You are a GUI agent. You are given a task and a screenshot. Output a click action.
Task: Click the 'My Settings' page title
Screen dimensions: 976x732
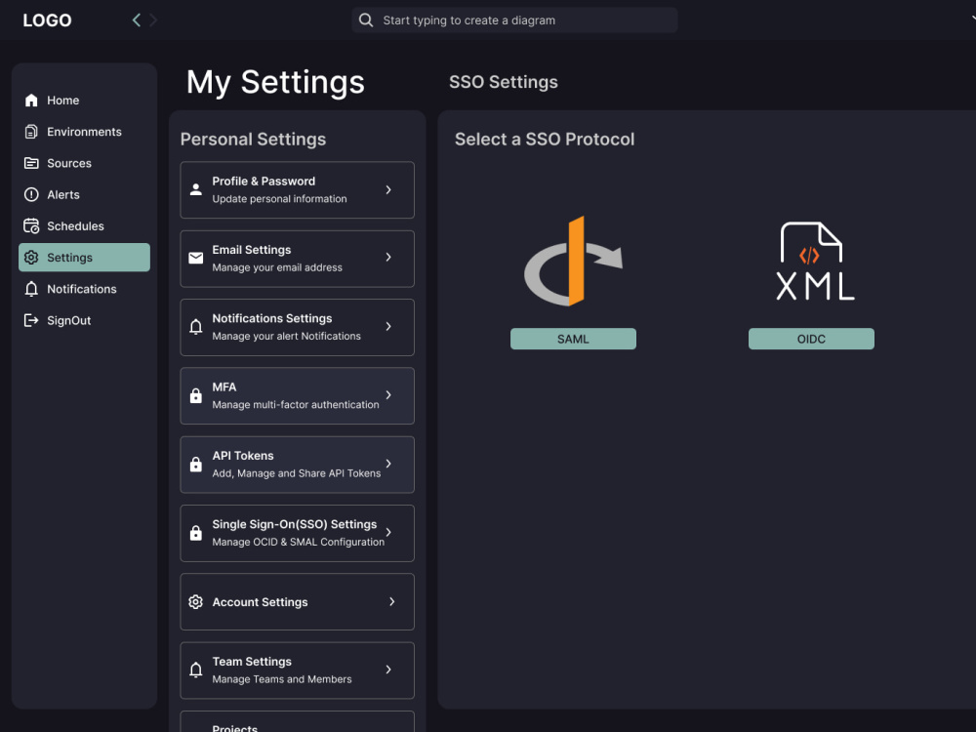276,82
